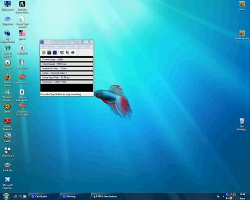Select the AIMP2 desktop icon

pos(7,108)
